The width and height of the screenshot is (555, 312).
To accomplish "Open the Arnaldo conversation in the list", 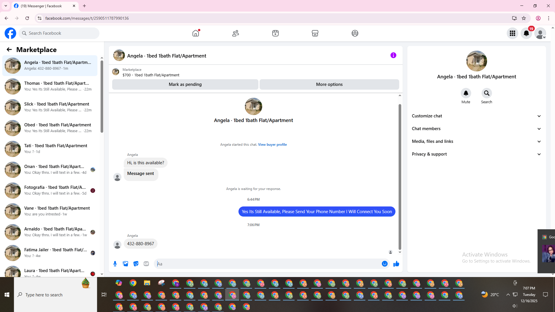I will click(x=50, y=232).
